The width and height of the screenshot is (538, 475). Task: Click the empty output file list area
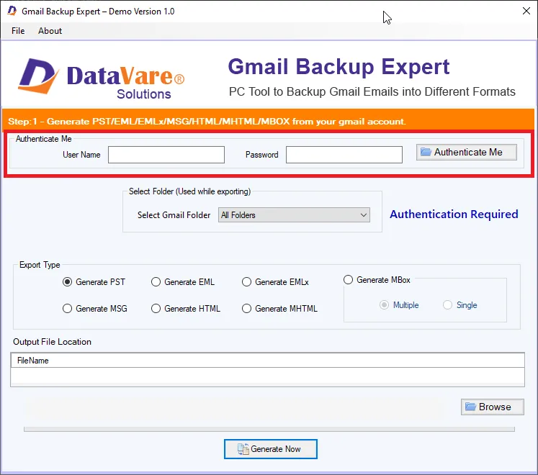pyautogui.click(x=268, y=376)
